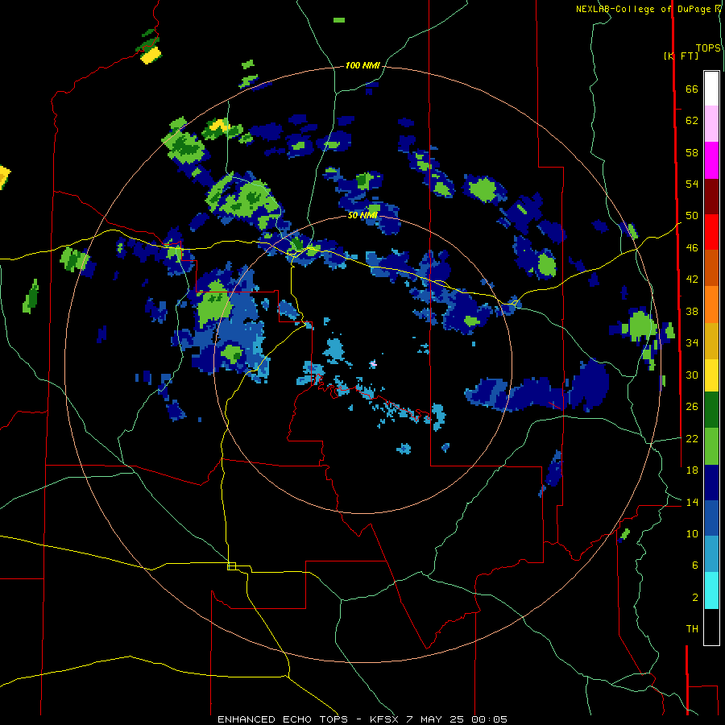Click the legend value "30"
This screenshot has width=725, height=725.
[x=692, y=375]
